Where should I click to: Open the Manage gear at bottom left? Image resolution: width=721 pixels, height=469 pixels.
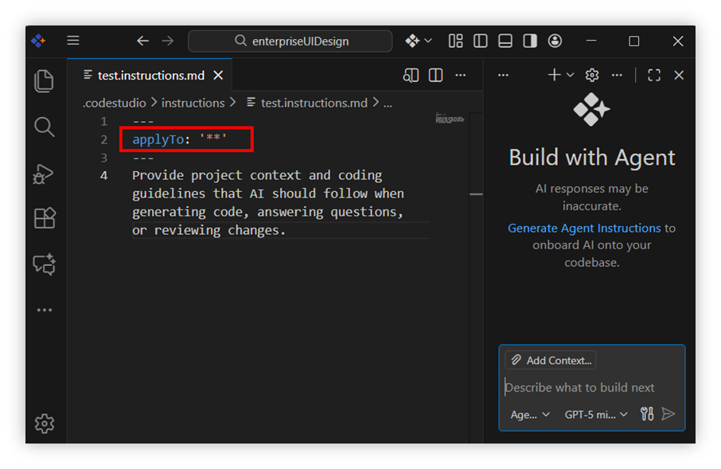(x=45, y=424)
